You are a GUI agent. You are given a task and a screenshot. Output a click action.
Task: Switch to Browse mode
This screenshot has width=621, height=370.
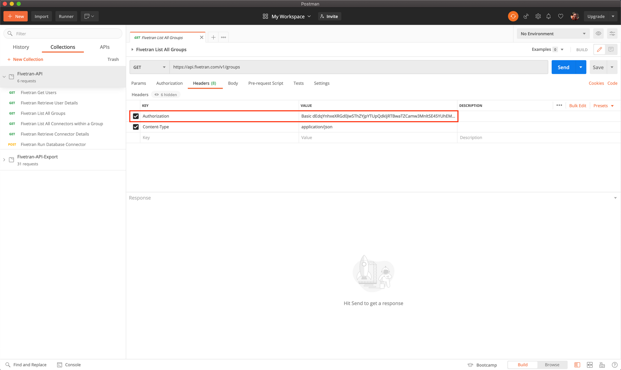tap(552, 365)
